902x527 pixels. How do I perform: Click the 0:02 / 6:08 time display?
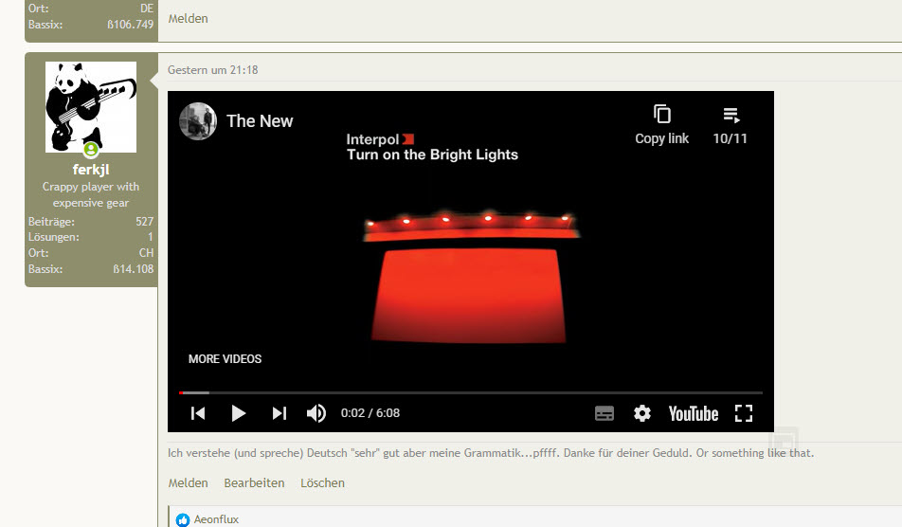[370, 413]
